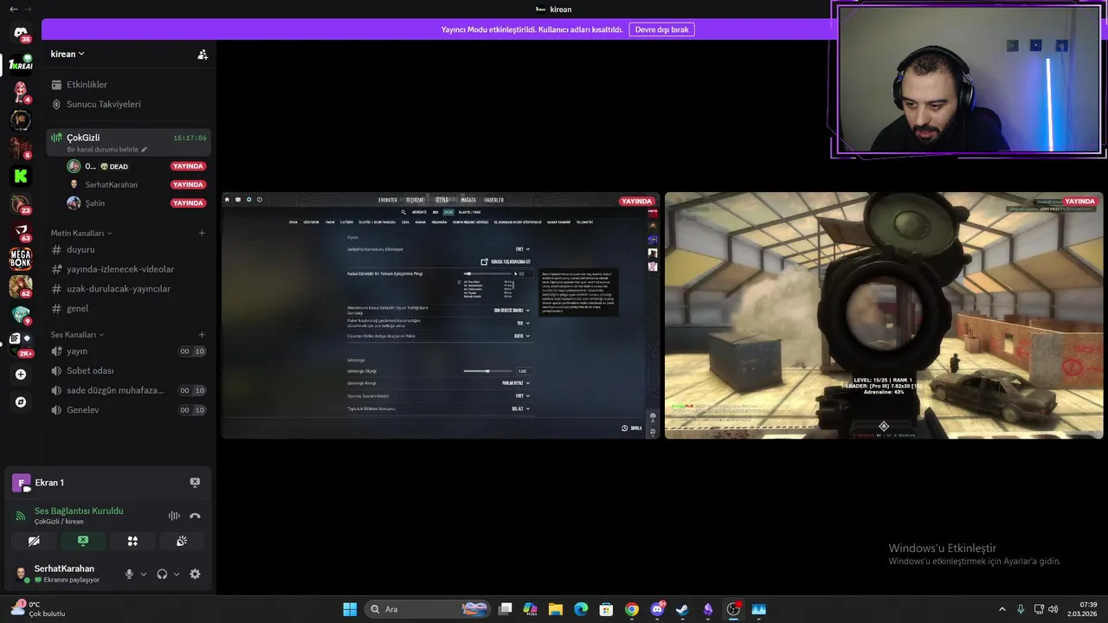The image size is (1108, 623).
Task: Open noise suppression waveform icon
Action: 174,516
